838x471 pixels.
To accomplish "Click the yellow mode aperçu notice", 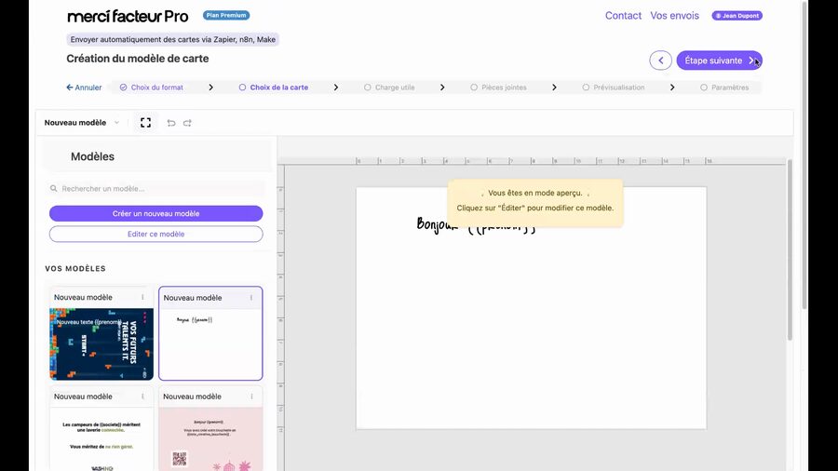I will (535, 203).
